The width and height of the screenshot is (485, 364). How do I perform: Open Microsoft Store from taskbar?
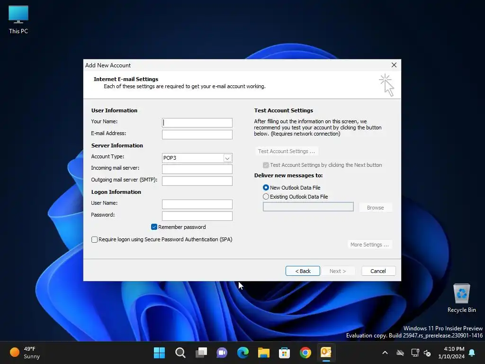tap(284, 353)
